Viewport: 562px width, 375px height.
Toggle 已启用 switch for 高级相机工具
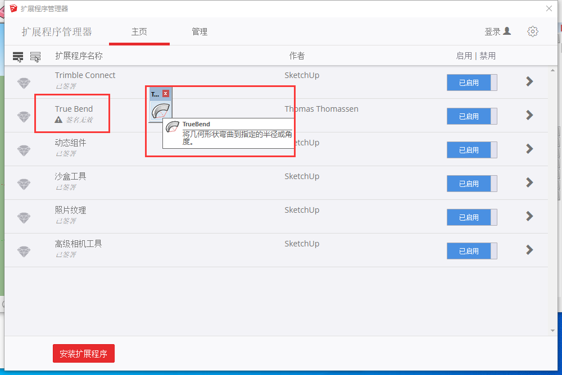point(472,251)
